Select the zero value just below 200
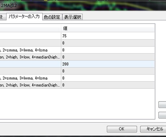The height and width of the screenshot is (137, 166). (108, 71)
